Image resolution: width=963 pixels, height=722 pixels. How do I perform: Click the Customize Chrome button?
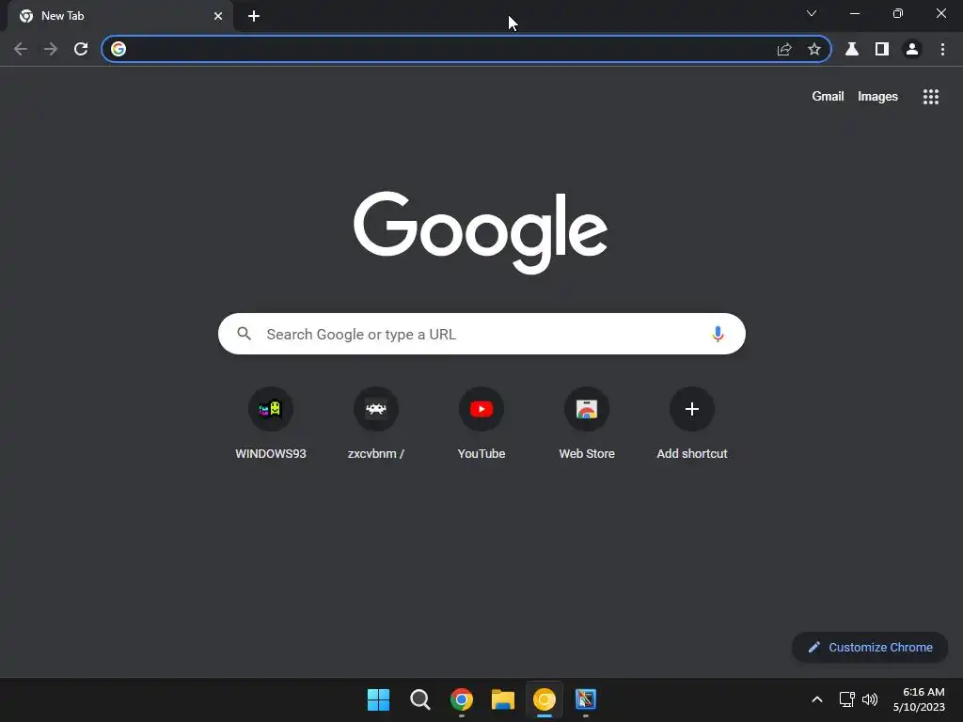click(870, 647)
